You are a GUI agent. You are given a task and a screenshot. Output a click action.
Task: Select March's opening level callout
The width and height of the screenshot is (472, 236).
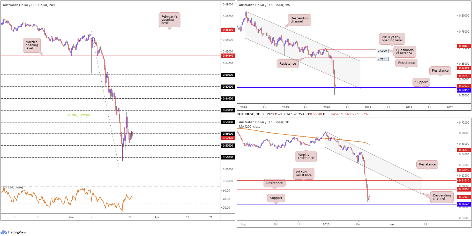pos(32,45)
